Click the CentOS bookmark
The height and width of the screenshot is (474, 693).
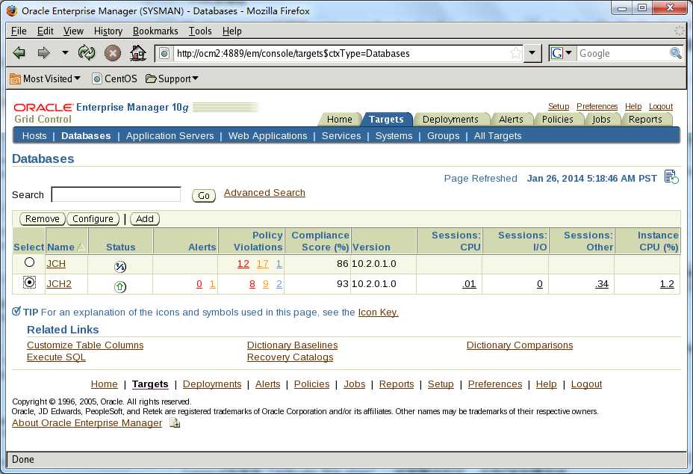coord(114,79)
